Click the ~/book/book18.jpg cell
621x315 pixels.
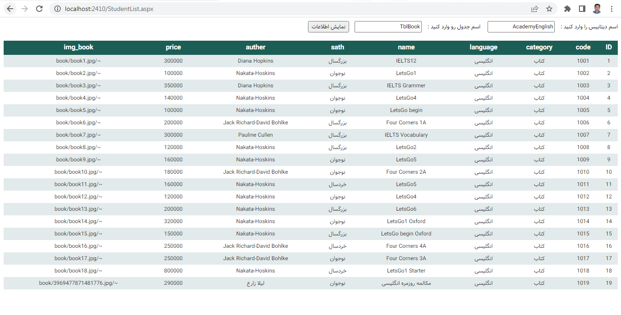[x=79, y=271]
